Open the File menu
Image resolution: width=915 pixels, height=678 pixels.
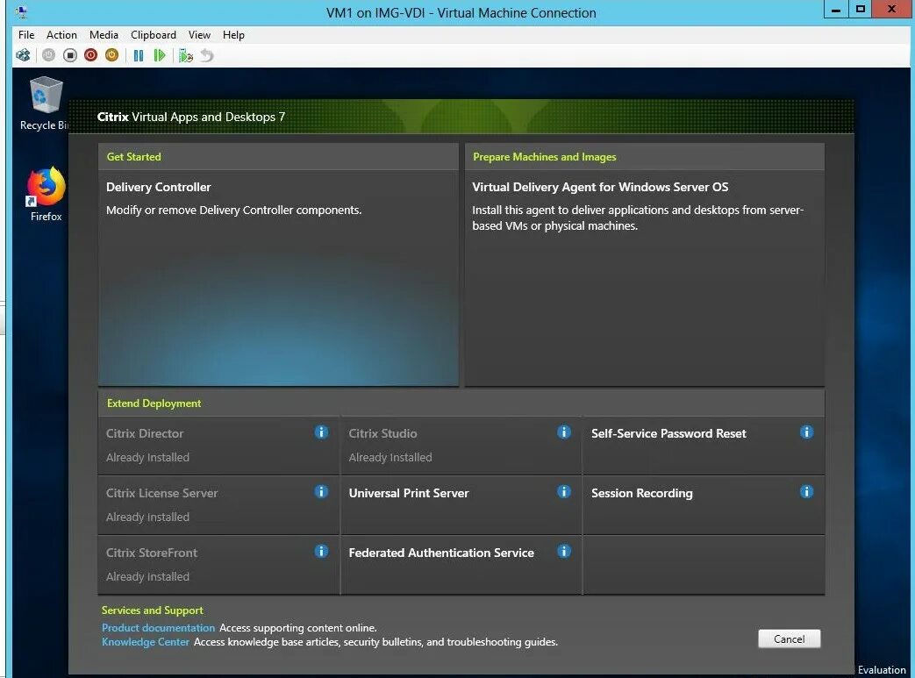point(26,35)
